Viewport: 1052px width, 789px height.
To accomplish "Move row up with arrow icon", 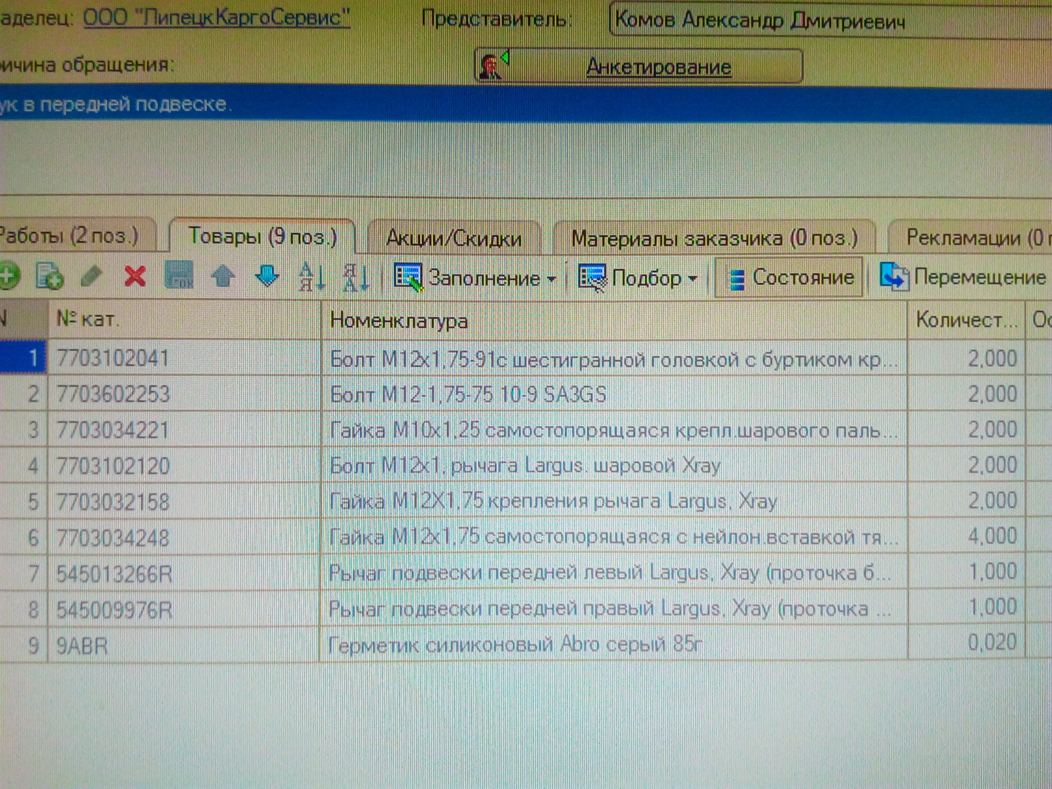I will (223, 277).
